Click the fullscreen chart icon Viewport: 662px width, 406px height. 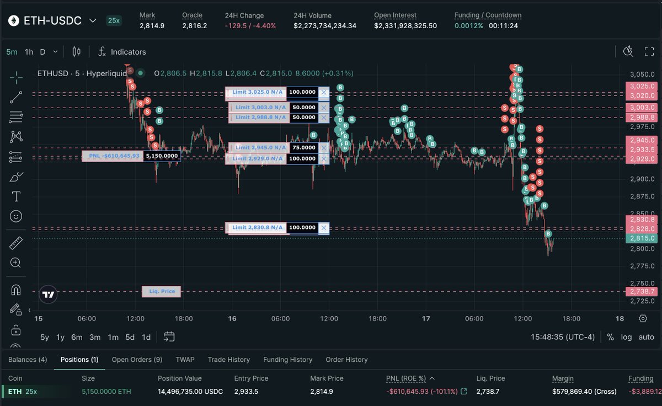point(649,52)
